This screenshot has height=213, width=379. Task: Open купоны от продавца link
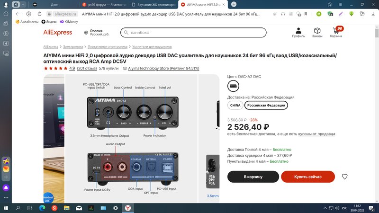[x=316, y=134]
